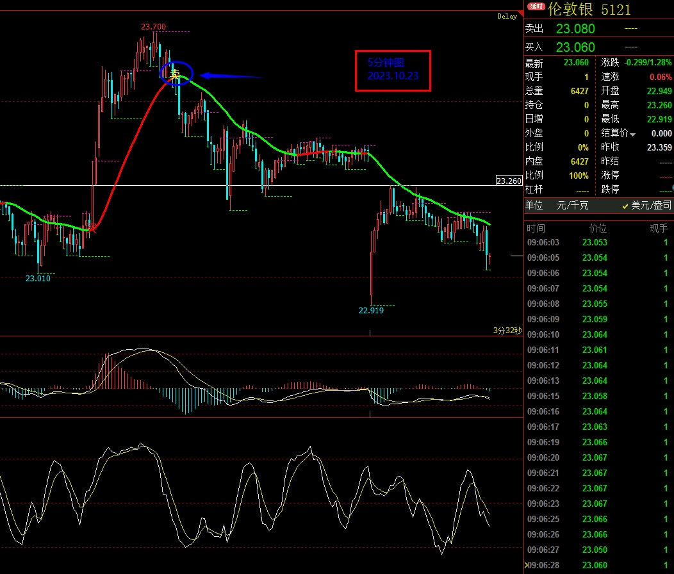Click the 买入 price 23.060
Viewport: 674px width, 574px height.
pyautogui.click(x=575, y=47)
